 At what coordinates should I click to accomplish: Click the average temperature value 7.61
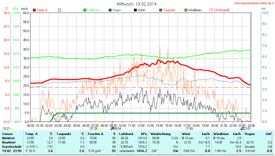tap(50, 146)
